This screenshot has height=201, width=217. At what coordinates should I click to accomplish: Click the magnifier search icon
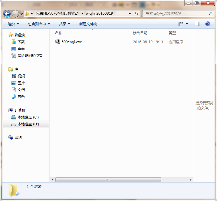pos(211,13)
